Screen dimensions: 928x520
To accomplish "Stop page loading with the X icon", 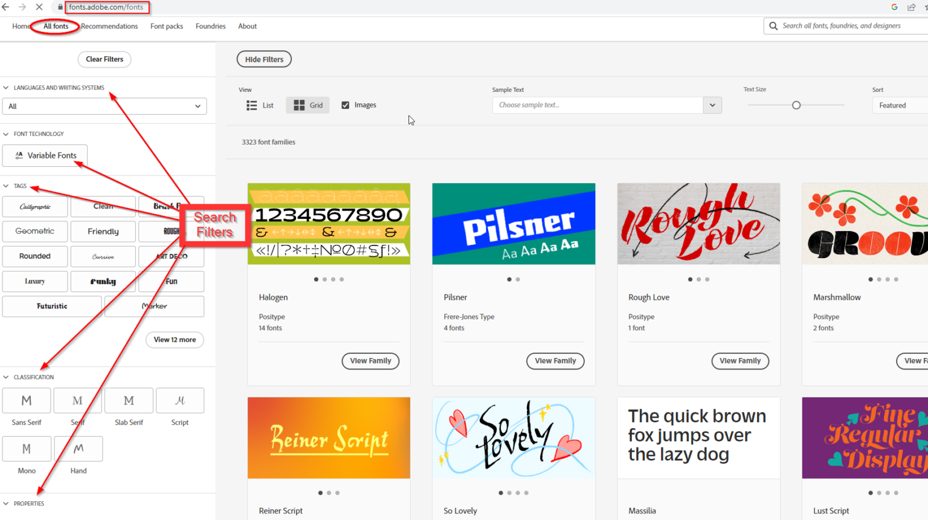I will (x=39, y=7).
